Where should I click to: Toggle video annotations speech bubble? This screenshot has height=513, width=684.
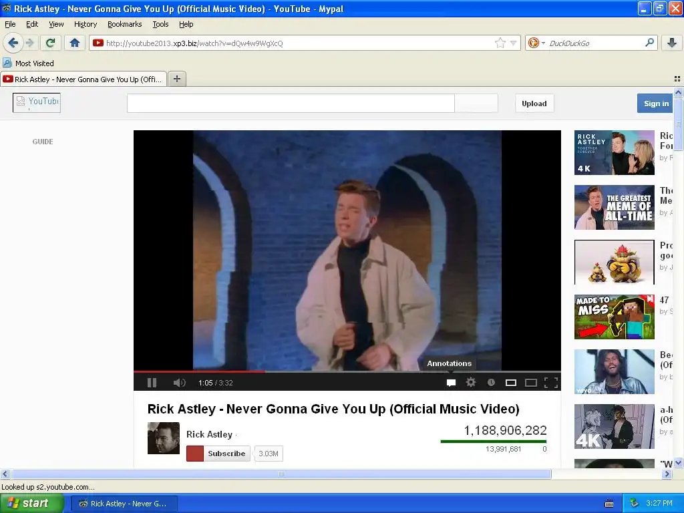pyautogui.click(x=451, y=383)
